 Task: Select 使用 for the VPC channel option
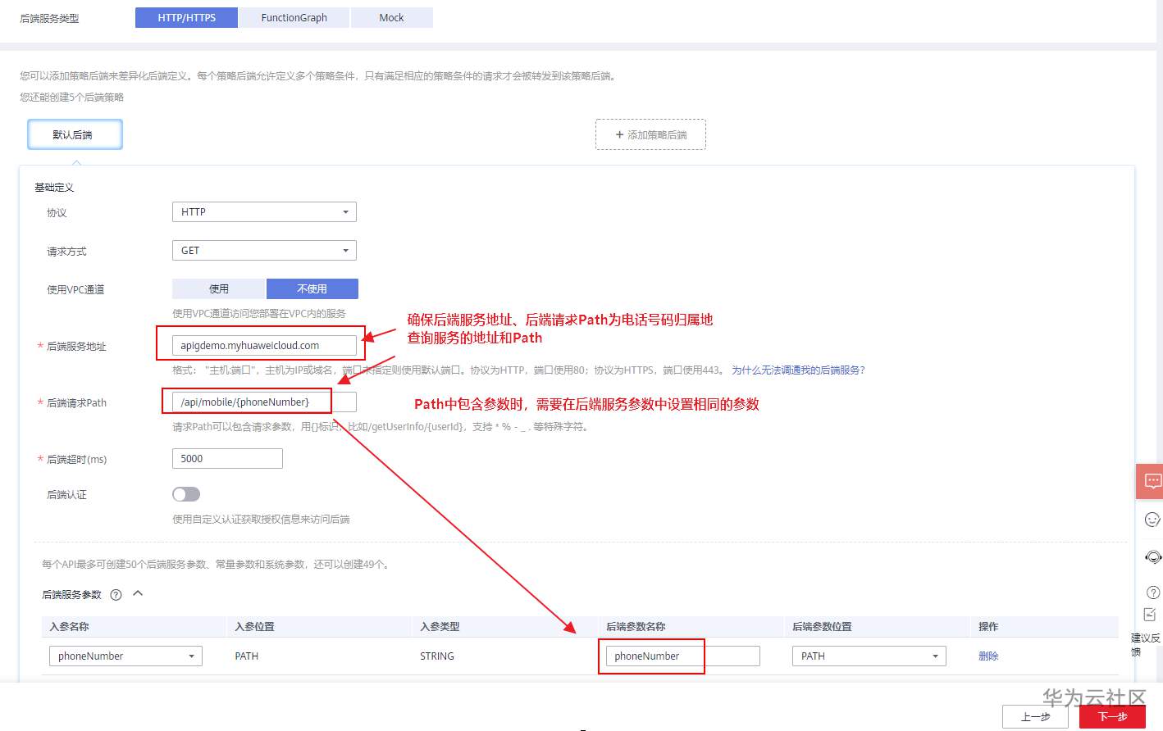tap(218, 288)
